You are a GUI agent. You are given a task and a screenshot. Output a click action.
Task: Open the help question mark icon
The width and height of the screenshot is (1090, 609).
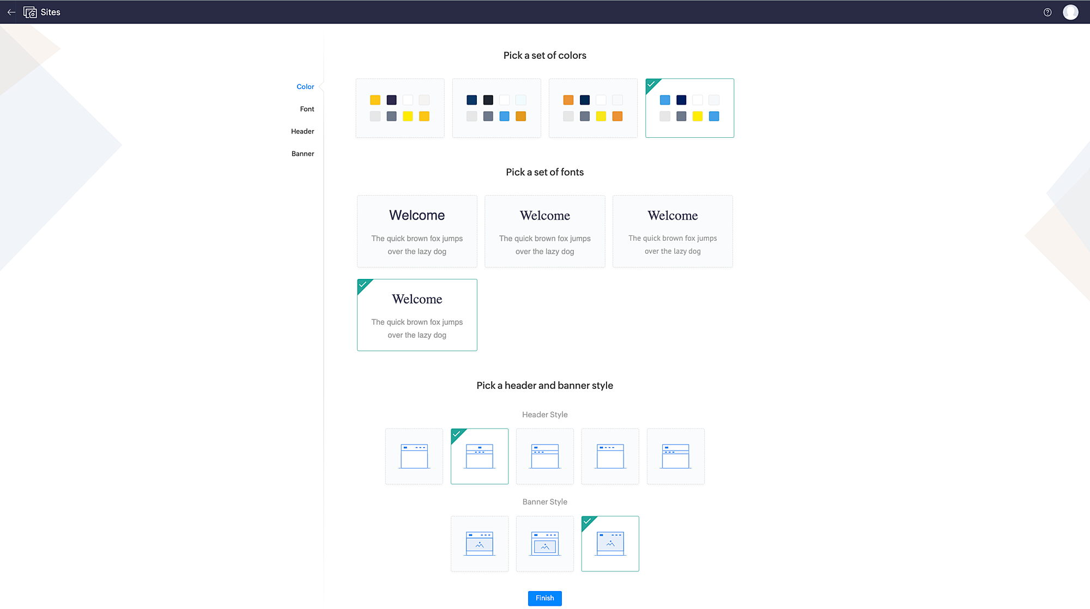(1047, 12)
